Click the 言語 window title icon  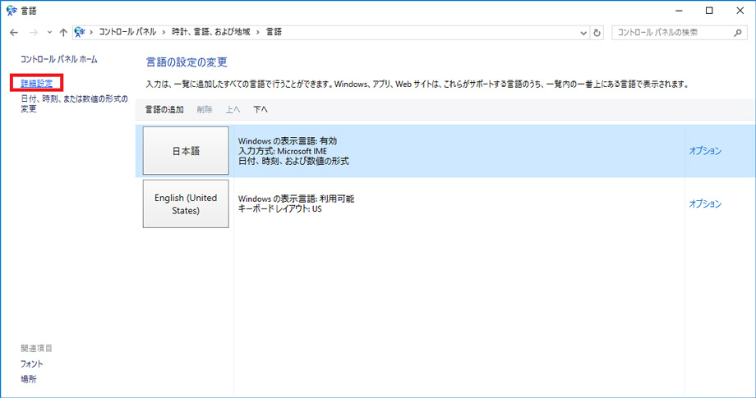12,11
